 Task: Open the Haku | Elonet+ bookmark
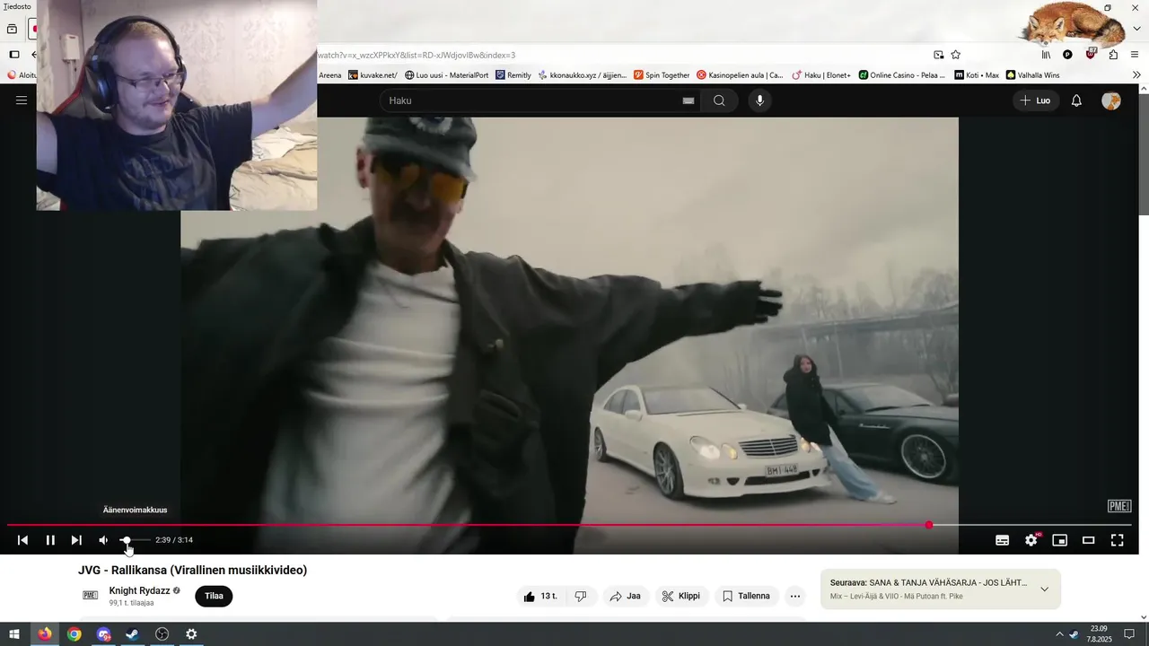click(820, 75)
